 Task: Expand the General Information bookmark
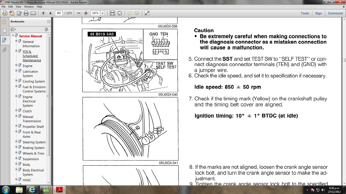16,41
